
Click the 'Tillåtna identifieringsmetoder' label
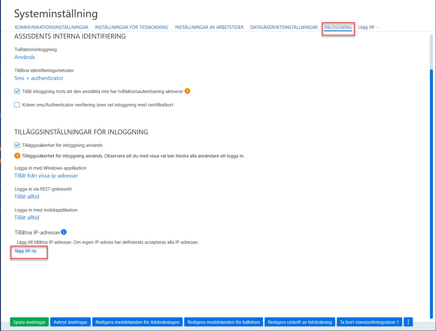pos(44,71)
